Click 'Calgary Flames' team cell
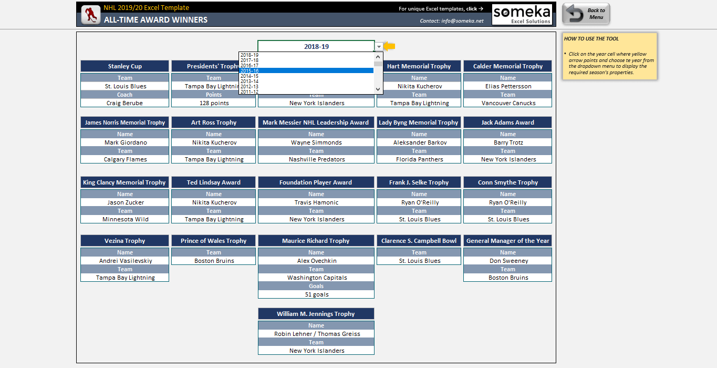The width and height of the screenshot is (717, 368). pos(125,159)
